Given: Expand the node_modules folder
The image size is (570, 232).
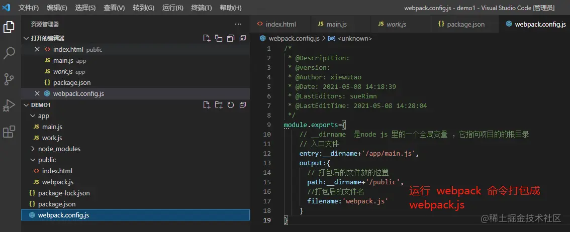Looking at the screenshot, I should [33, 149].
